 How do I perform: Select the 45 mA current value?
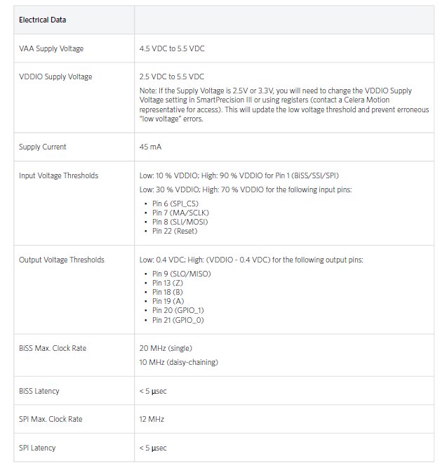[152, 147]
